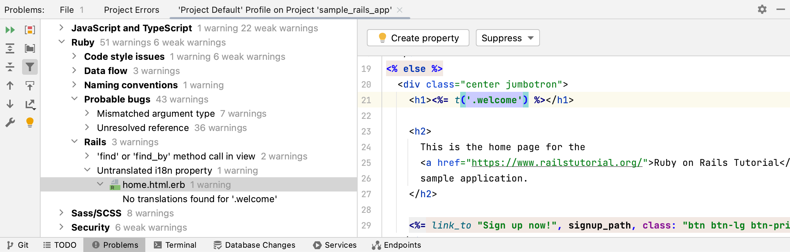790x252 pixels.
Task: Click the Expand All icon
Action: coord(10,48)
